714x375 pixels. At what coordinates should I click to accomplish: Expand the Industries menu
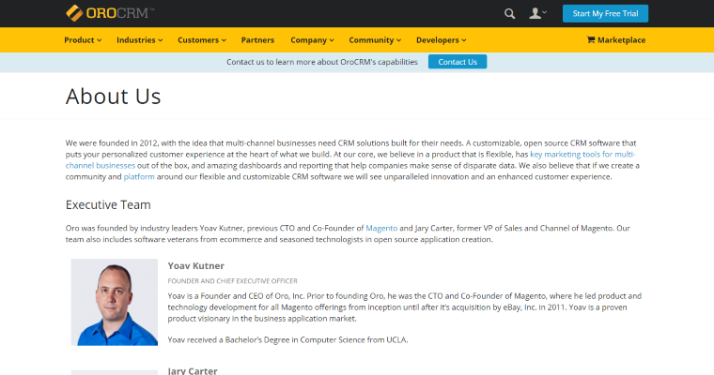point(139,40)
